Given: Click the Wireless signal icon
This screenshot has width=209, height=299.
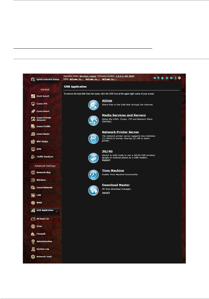Looking at the screenshot, I should coord(33,180).
